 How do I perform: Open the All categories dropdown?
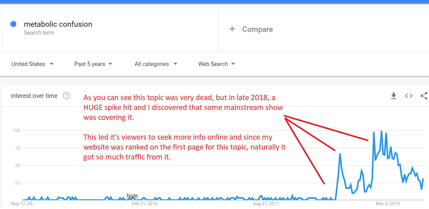(x=156, y=64)
